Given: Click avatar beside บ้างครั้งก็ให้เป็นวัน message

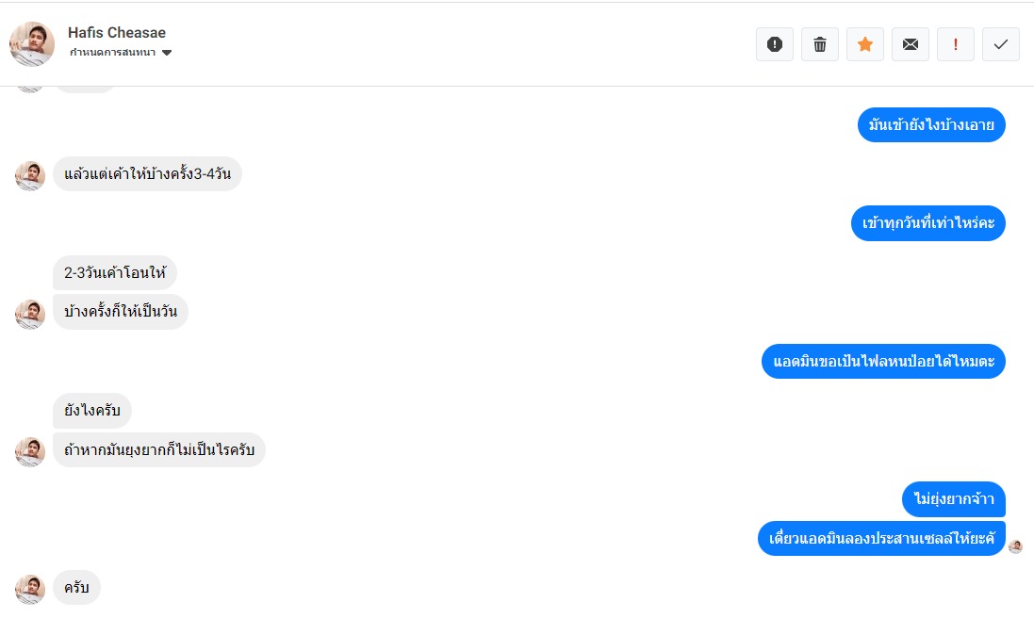Looking at the screenshot, I should tap(30, 314).
